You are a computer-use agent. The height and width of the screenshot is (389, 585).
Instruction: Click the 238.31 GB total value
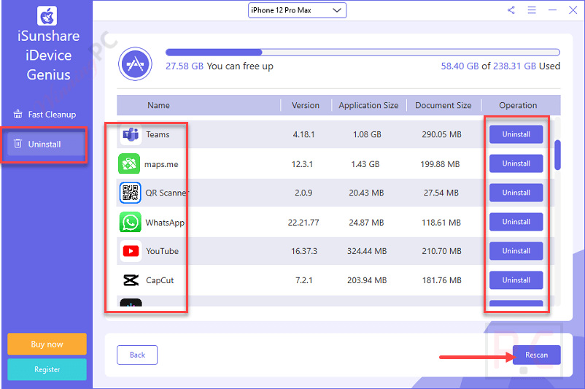[x=514, y=66]
